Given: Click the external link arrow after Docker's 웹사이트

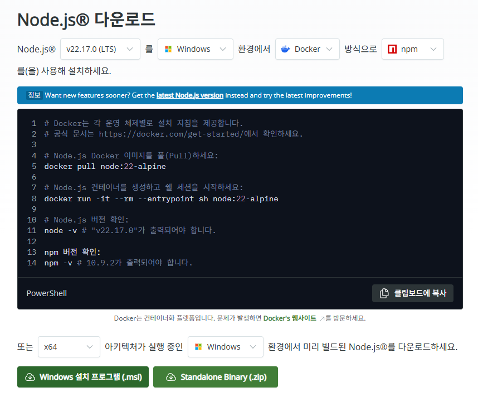Looking at the screenshot, I should tap(322, 318).
